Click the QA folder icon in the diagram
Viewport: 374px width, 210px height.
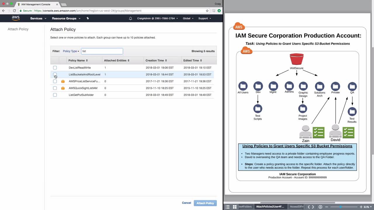pos(352,86)
